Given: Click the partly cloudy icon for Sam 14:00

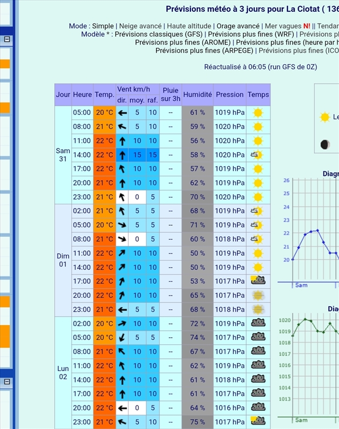Looking at the screenshot, I should point(257,155).
